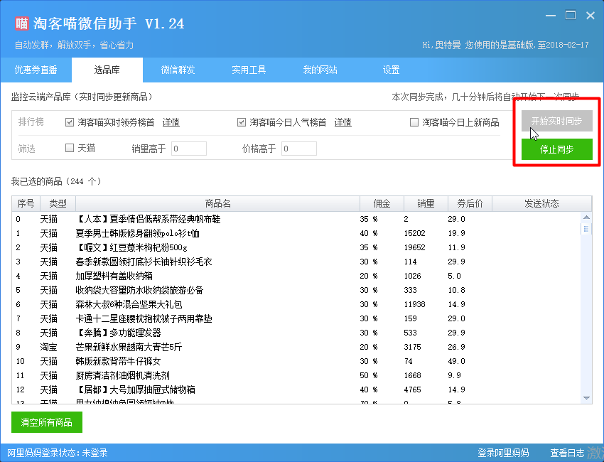The image size is (604, 462).
Task: Click 50 % commission cell
Action: tap(369, 375)
